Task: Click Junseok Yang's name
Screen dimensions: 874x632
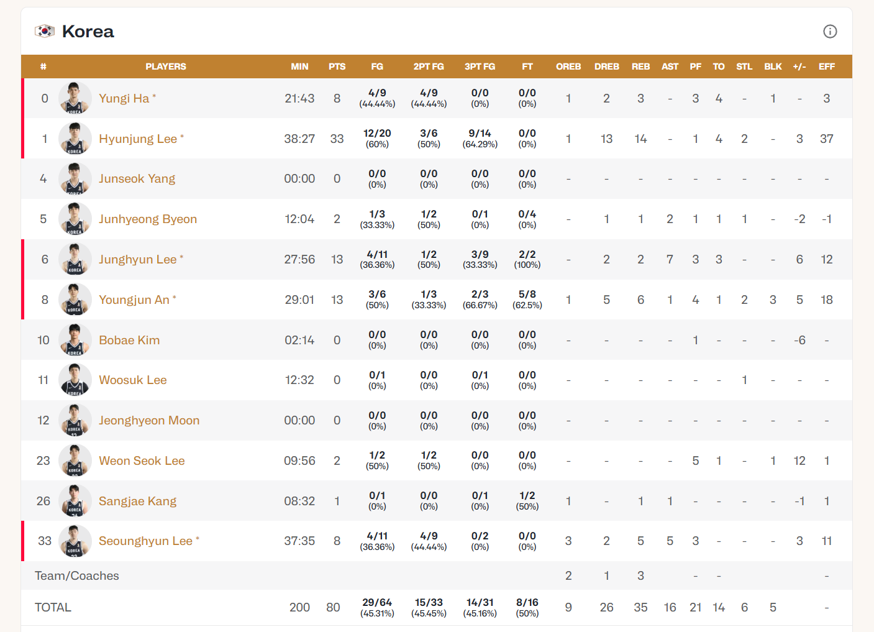Action: [137, 179]
